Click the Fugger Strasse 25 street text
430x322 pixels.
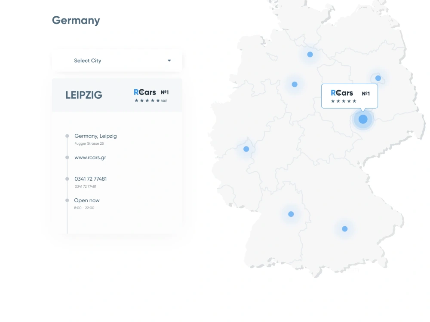89,143
